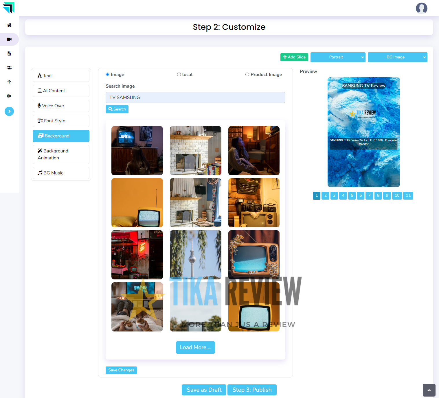Select the video camera icon in the sidebar
The width and height of the screenshot is (439, 398).
[x=9, y=39]
